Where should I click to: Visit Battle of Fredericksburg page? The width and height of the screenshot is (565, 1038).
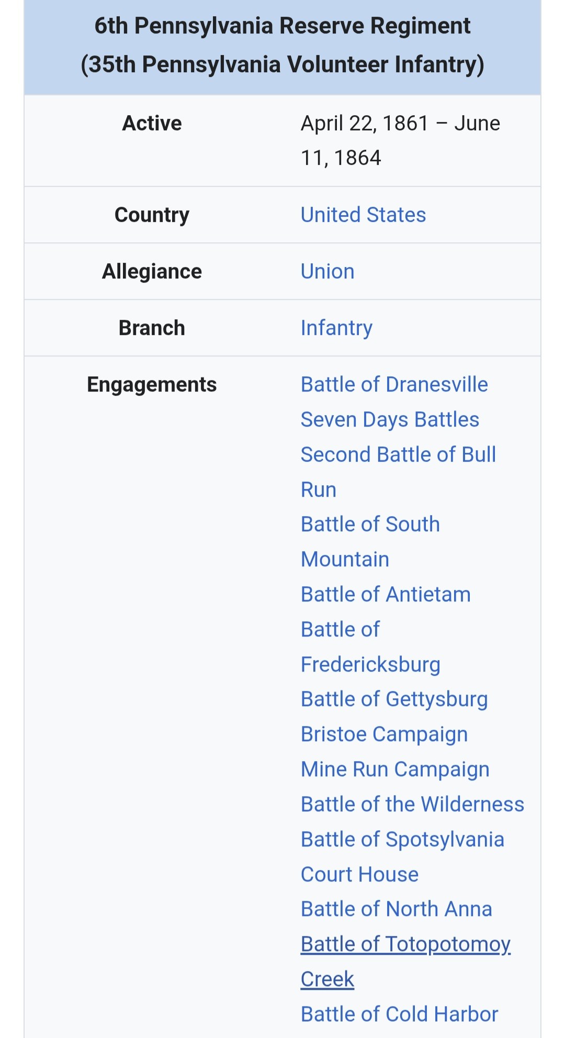point(370,664)
